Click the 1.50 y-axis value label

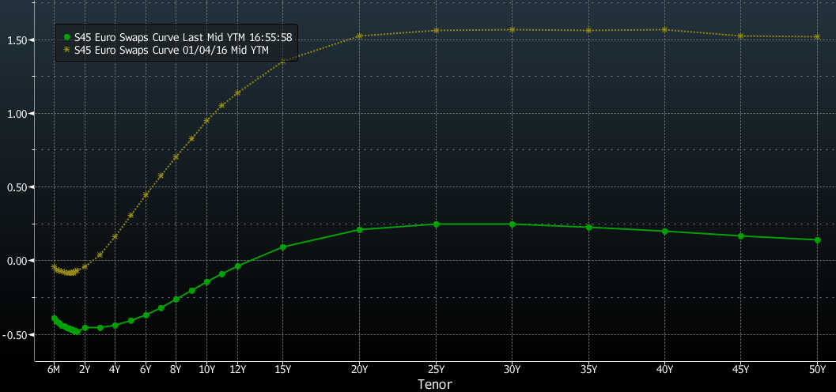click(x=19, y=40)
